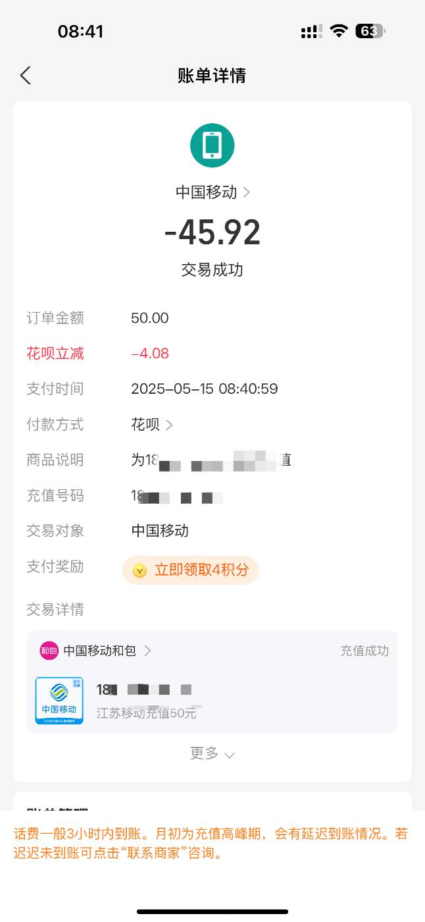425x922 pixels.
Task: Tap the pink 和包 logo icon
Action: 49,651
